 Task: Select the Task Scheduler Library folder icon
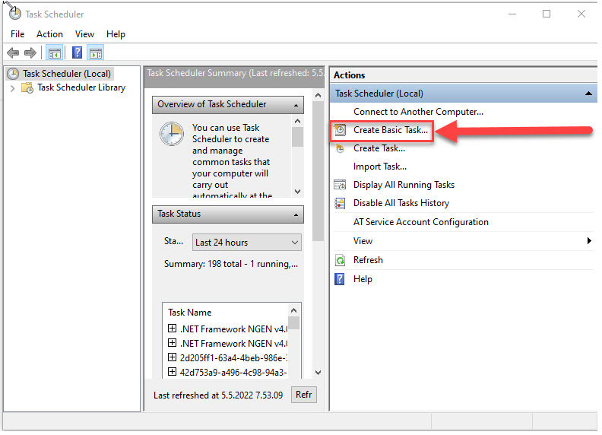point(27,87)
